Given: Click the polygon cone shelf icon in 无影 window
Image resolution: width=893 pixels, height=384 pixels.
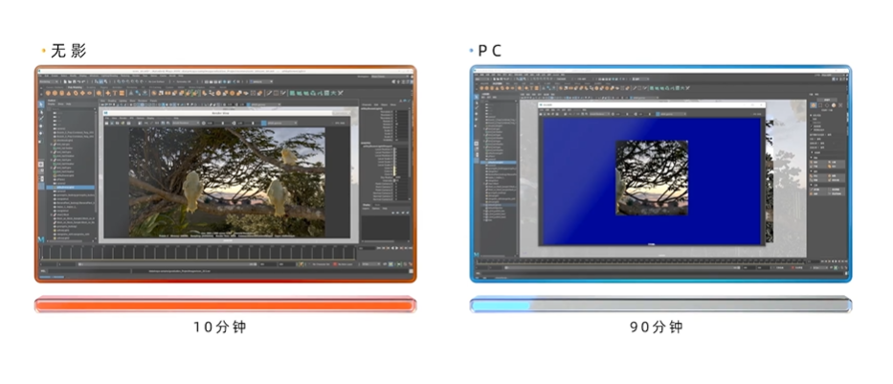Looking at the screenshot, I should [x=69, y=93].
